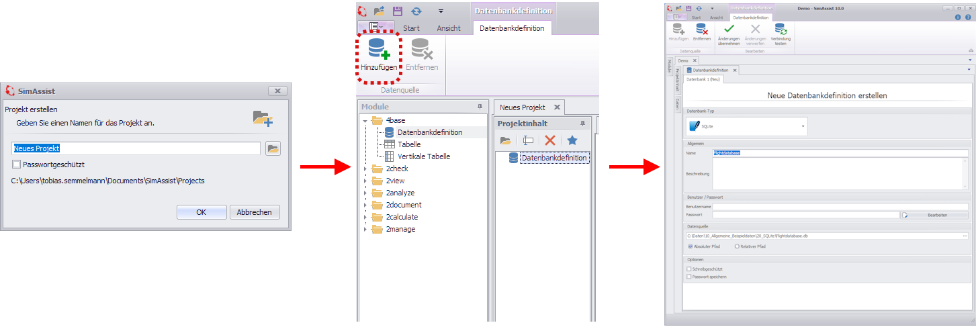This screenshot has height=327, width=976.
Task: Click the Beschreibung text area
Action: pyautogui.click(x=840, y=174)
